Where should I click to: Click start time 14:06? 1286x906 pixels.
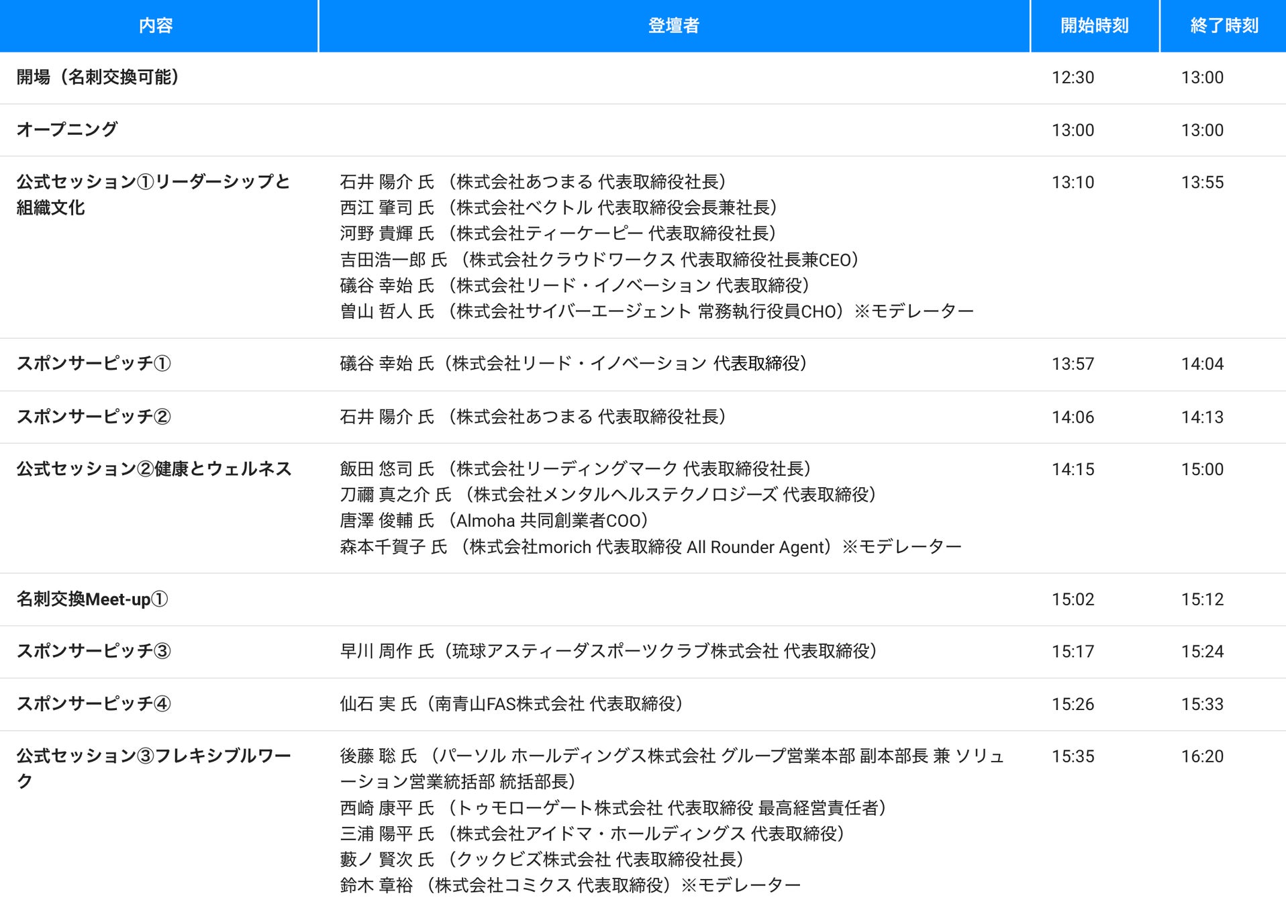[1073, 417]
